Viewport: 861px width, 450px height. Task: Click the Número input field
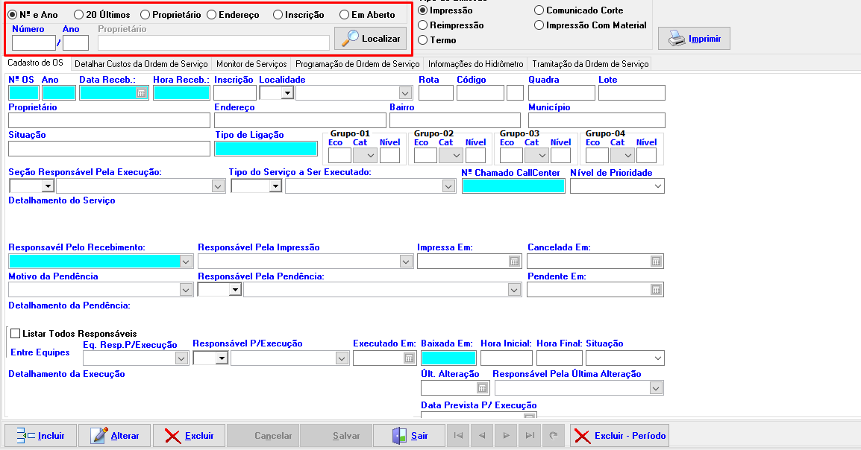[34, 43]
